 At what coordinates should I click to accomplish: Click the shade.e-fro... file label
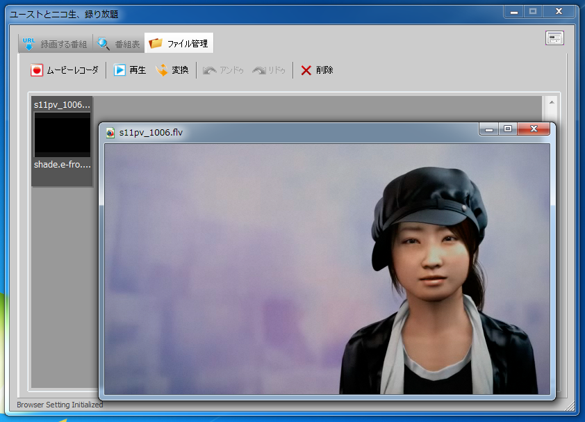click(63, 164)
